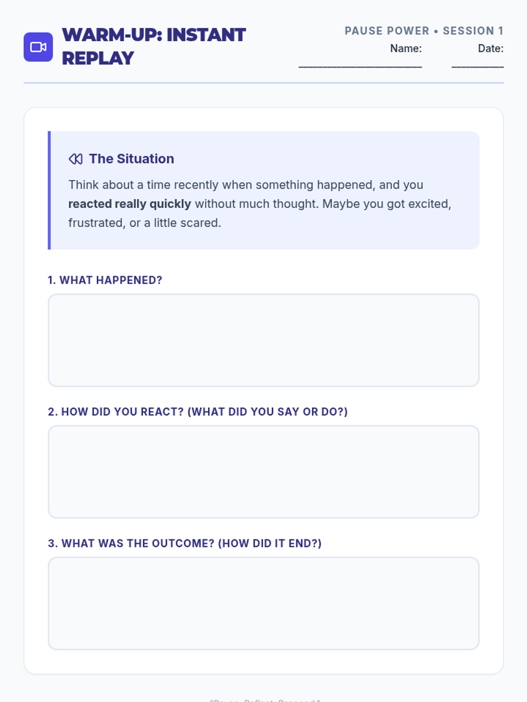Click the text frustrated, or a little scared
This screenshot has height=702, width=527.
(144, 223)
